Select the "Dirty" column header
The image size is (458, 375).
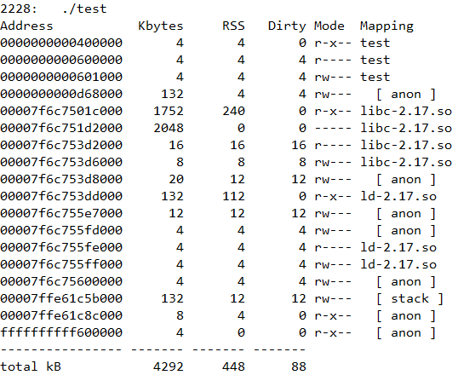pos(287,26)
